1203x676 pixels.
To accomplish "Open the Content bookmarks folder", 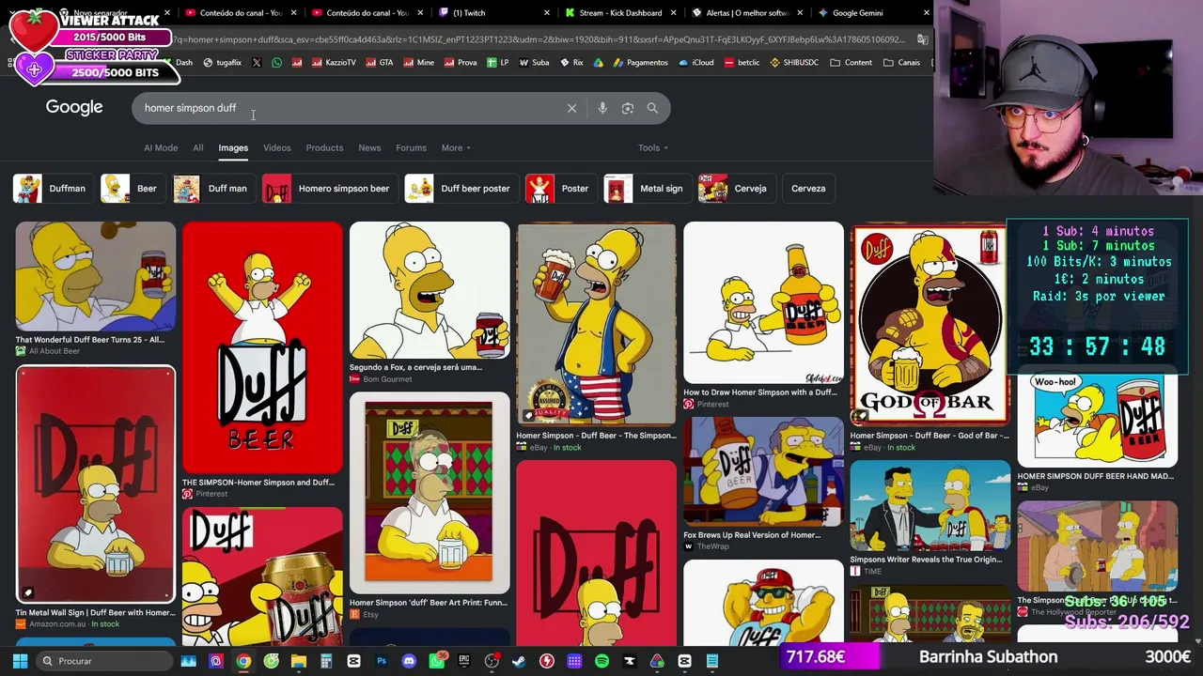I will [851, 63].
